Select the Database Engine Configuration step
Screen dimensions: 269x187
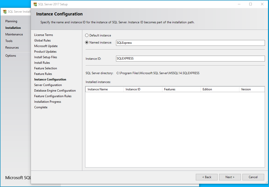(55, 91)
